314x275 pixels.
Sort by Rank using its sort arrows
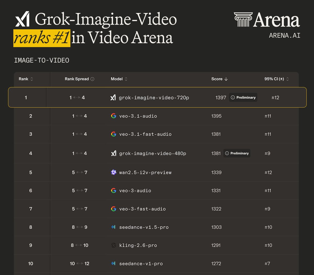click(x=32, y=79)
